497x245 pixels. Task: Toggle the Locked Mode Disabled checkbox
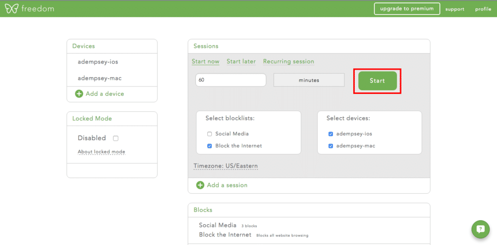116,138
